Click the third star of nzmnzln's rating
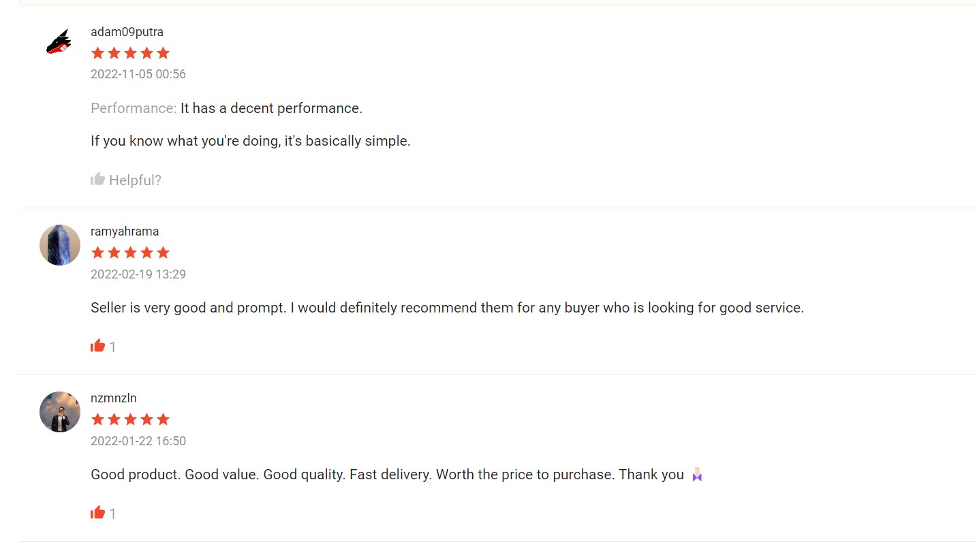Image resolution: width=977 pixels, height=546 pixels. click(130, 419)
